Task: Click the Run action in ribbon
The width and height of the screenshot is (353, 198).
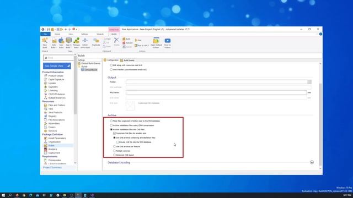Action: tap(138, 40)
